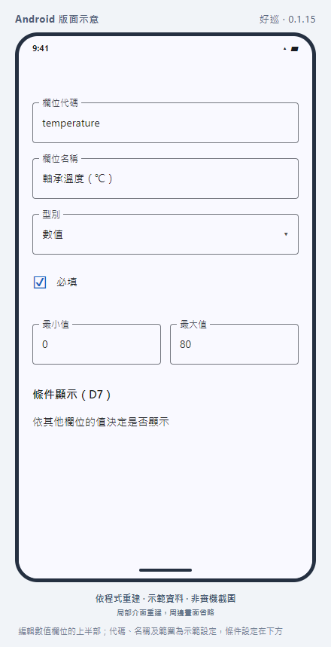331x647 pixels.
Task: Tap the signal indicator icon in status bar
Action: pyautogui.click(x=284, y=49)
